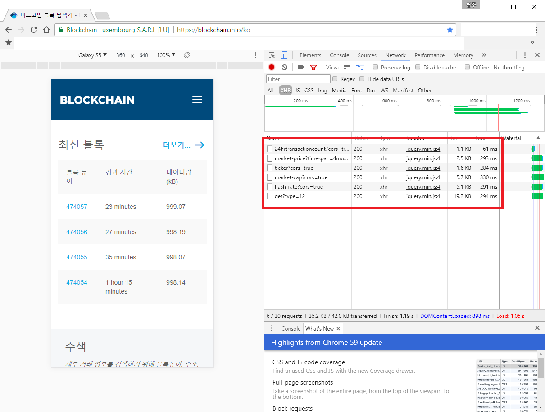Click the browser forward arrow
The image size is (545, 412).
(x=21, y=30)
